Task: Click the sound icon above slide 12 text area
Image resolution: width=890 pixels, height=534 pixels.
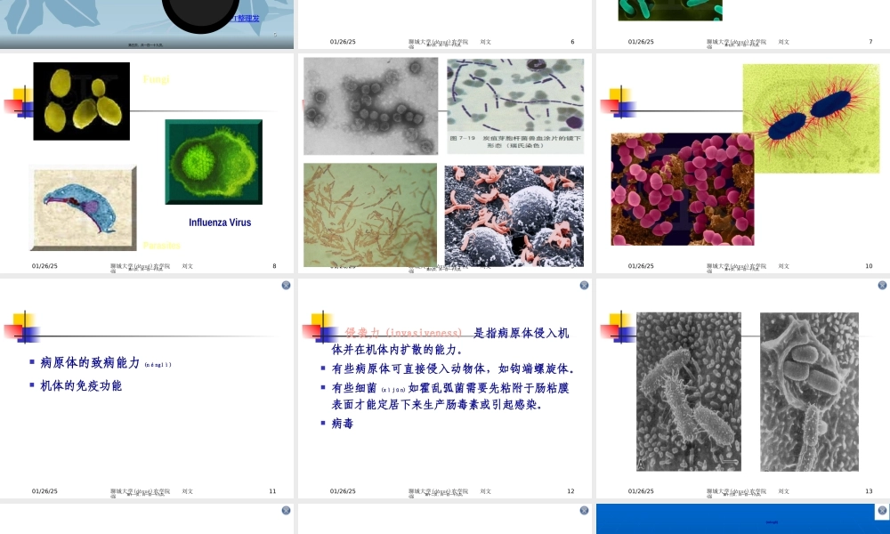Action: [x=584, y=285]
